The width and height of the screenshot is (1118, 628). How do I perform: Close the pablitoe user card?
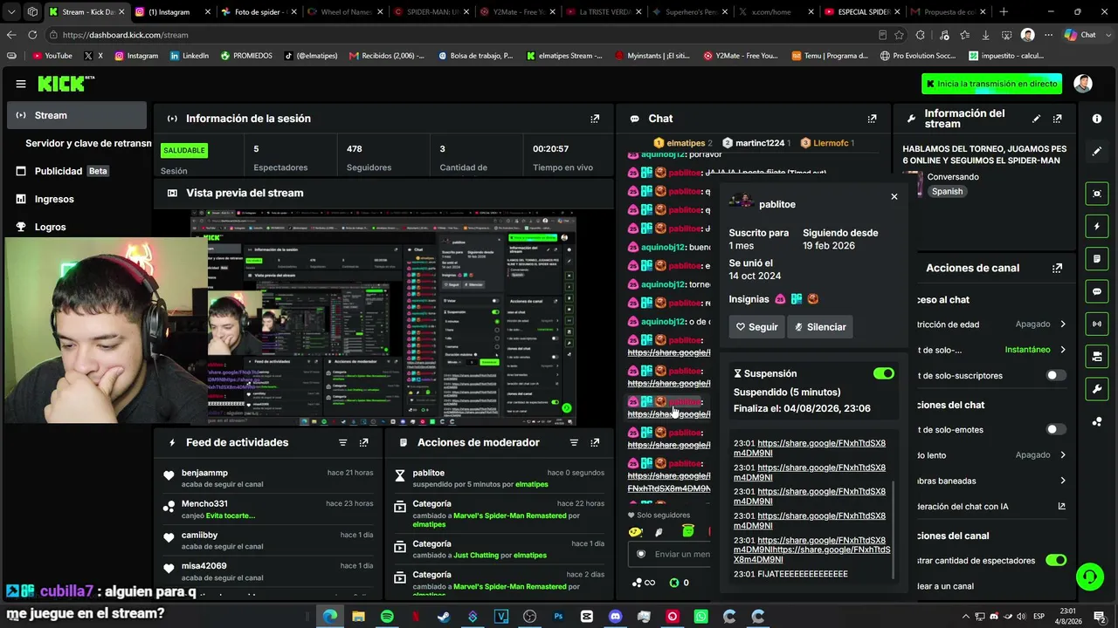(894, 196)
